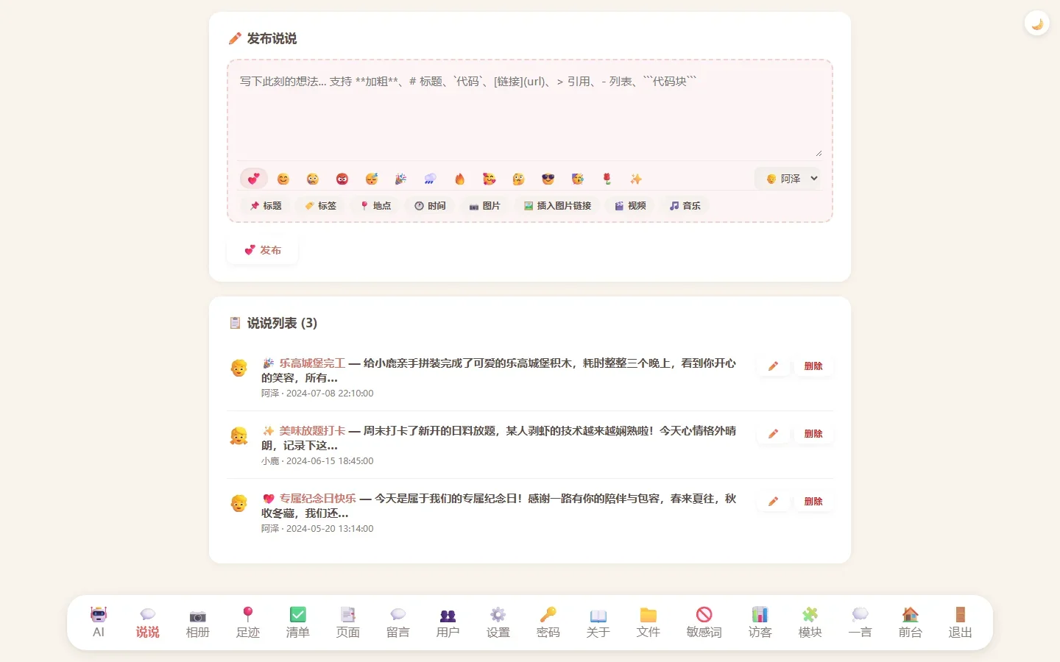Screen dimensions: 1060x662
Task: Delete the 乐高城堡完工 post
Action: pos(813,366)
